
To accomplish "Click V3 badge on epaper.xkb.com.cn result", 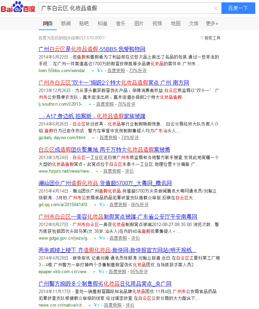I will (x=101, y=271).
